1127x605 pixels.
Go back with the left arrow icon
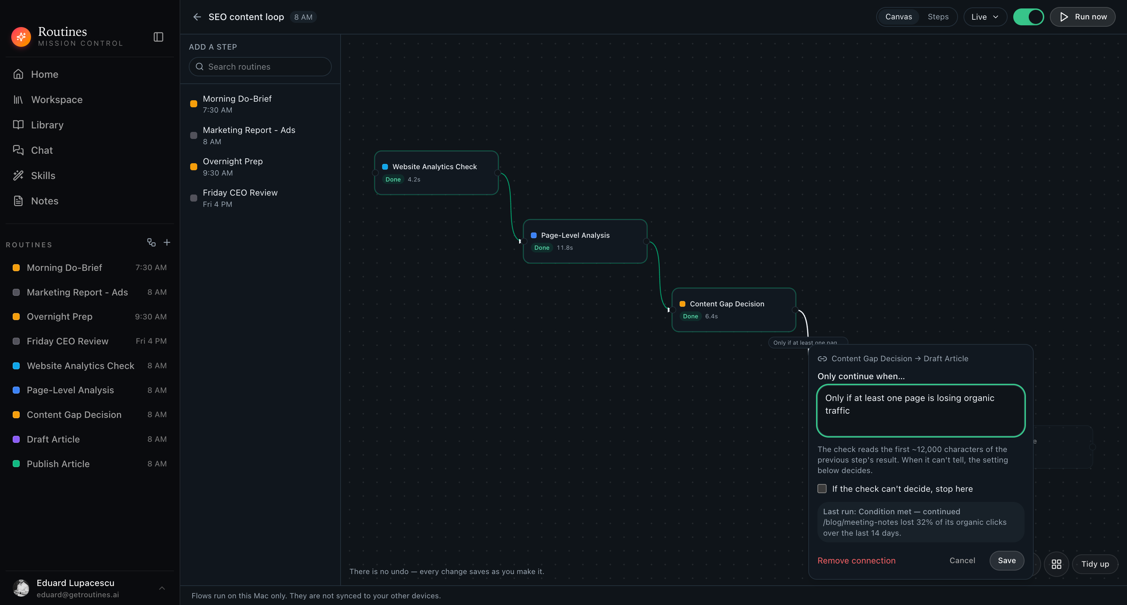197,17
